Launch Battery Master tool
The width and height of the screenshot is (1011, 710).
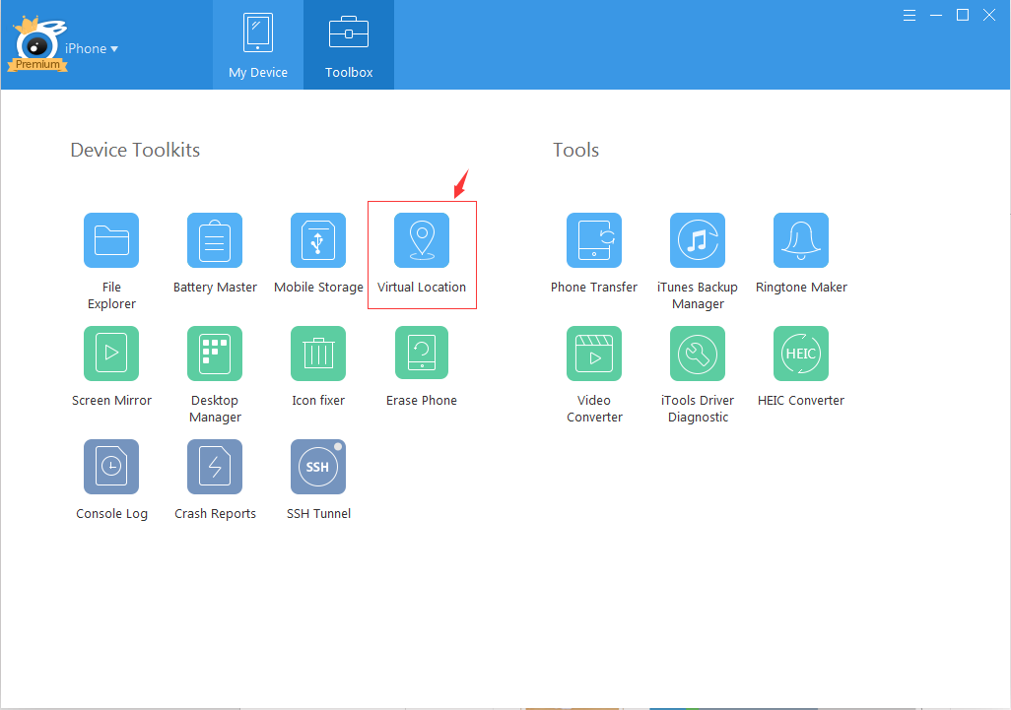pyautogui.click(x=215, y=240)
